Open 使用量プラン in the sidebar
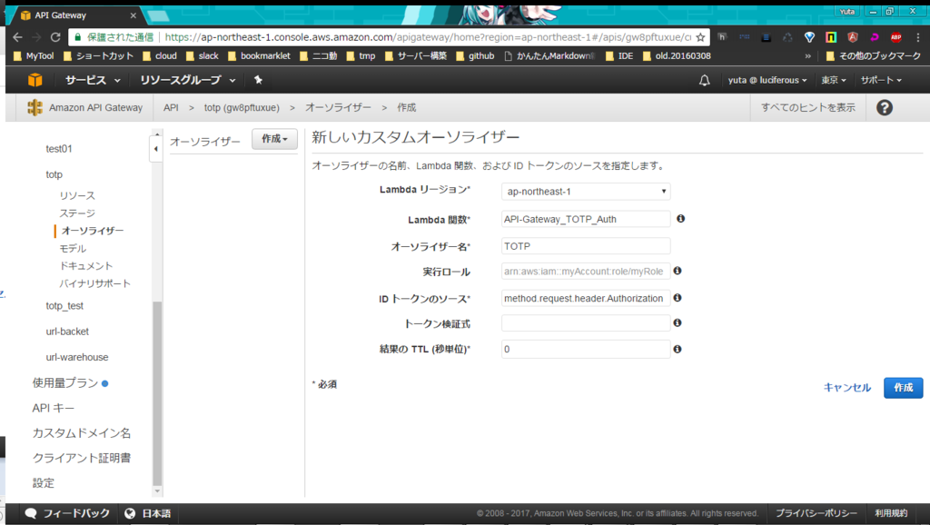This screenshot has height=525, width=930. [65, 382]
